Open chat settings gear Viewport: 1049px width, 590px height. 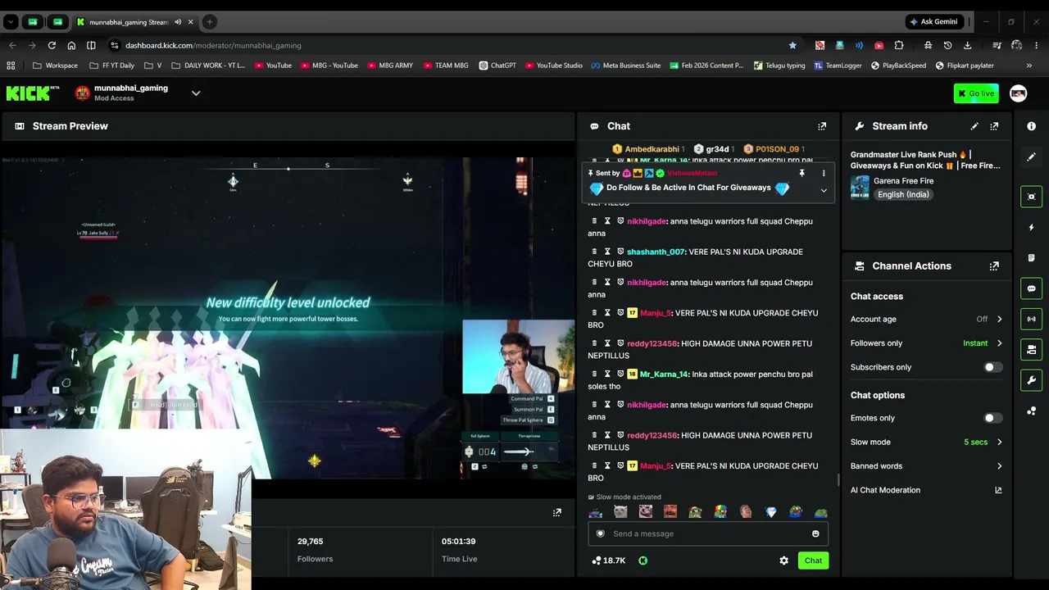click(783, 560)
